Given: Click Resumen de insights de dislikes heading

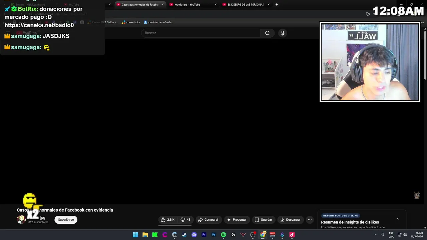Looking at the screenshot, I should point(350,222).
